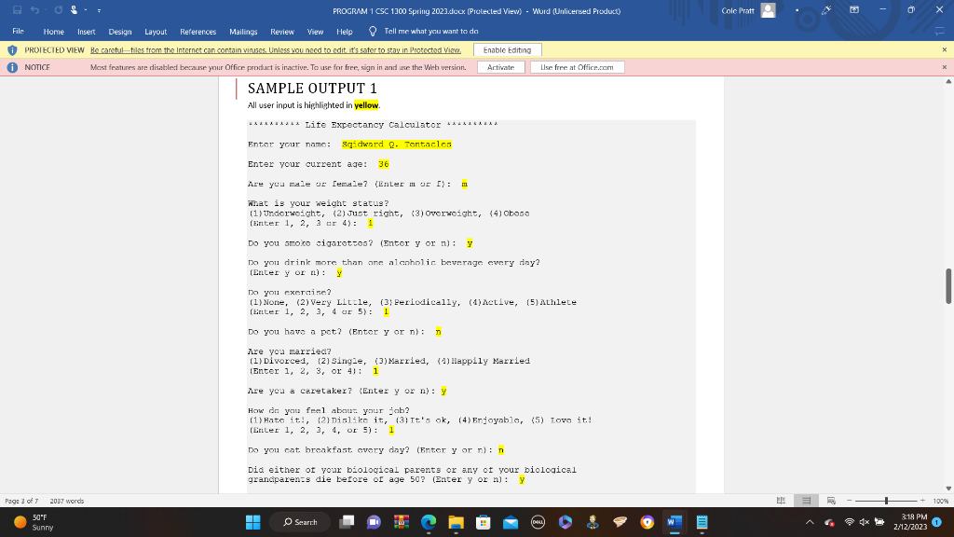Open File Explorer from taskbar
954x537 pixels.
(x=457, y=522)
